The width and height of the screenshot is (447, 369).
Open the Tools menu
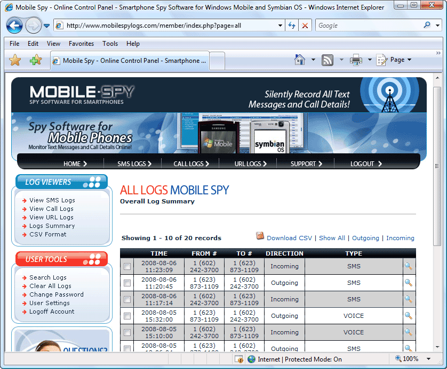tap(110, 44)
